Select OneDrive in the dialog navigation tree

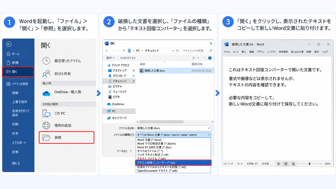(115, 104)
